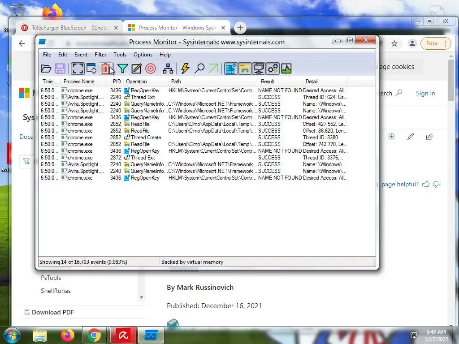This screenshot has height=344, width=459.
Task: Select the ReadFile row with Offset: 427,552
Action: tap(194, 124)
